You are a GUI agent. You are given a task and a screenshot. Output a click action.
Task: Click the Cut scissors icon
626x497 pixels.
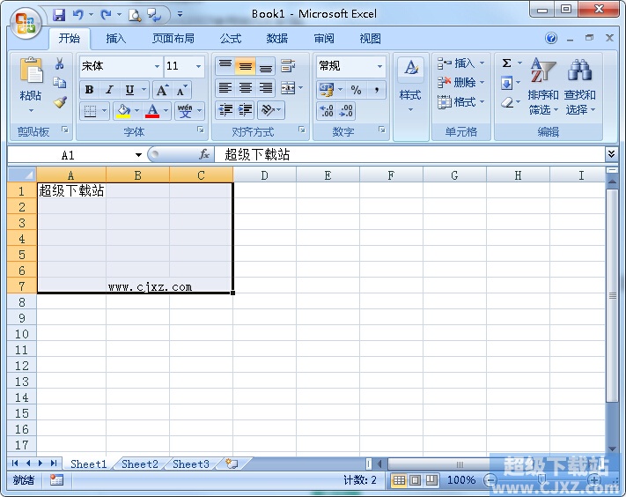click(x=60, y=63)
